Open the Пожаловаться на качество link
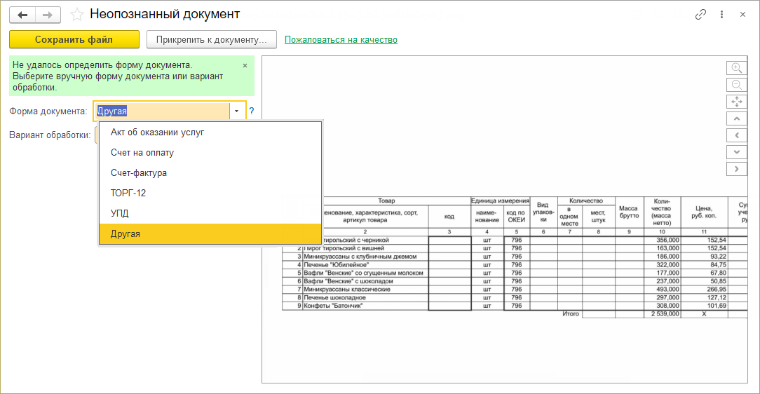760x394 pixels. click(x=341, y=40)
